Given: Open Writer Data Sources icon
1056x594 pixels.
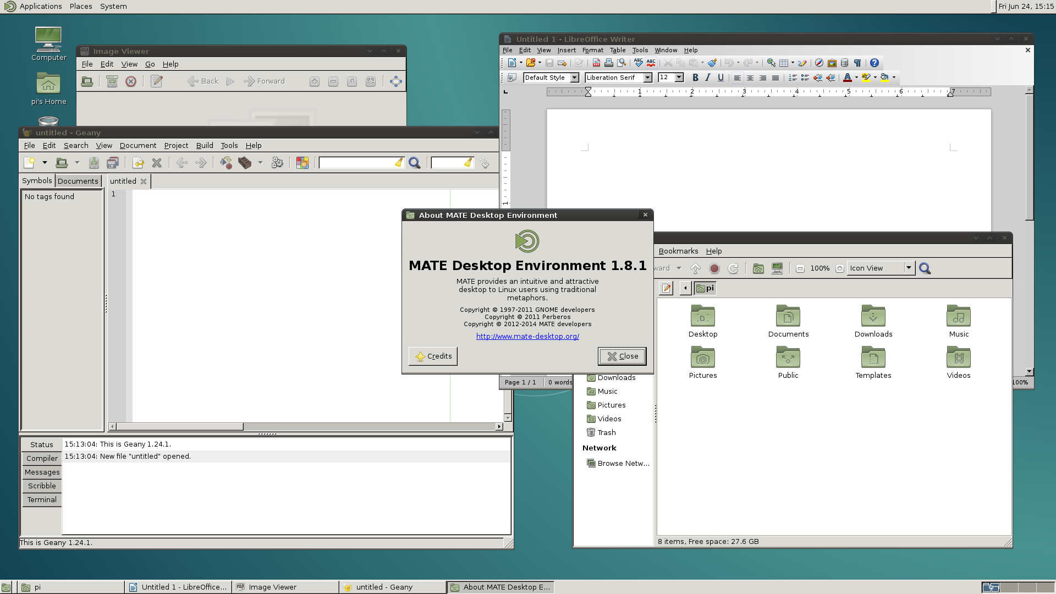Looking at the screenshot, I should click(845, 63).
